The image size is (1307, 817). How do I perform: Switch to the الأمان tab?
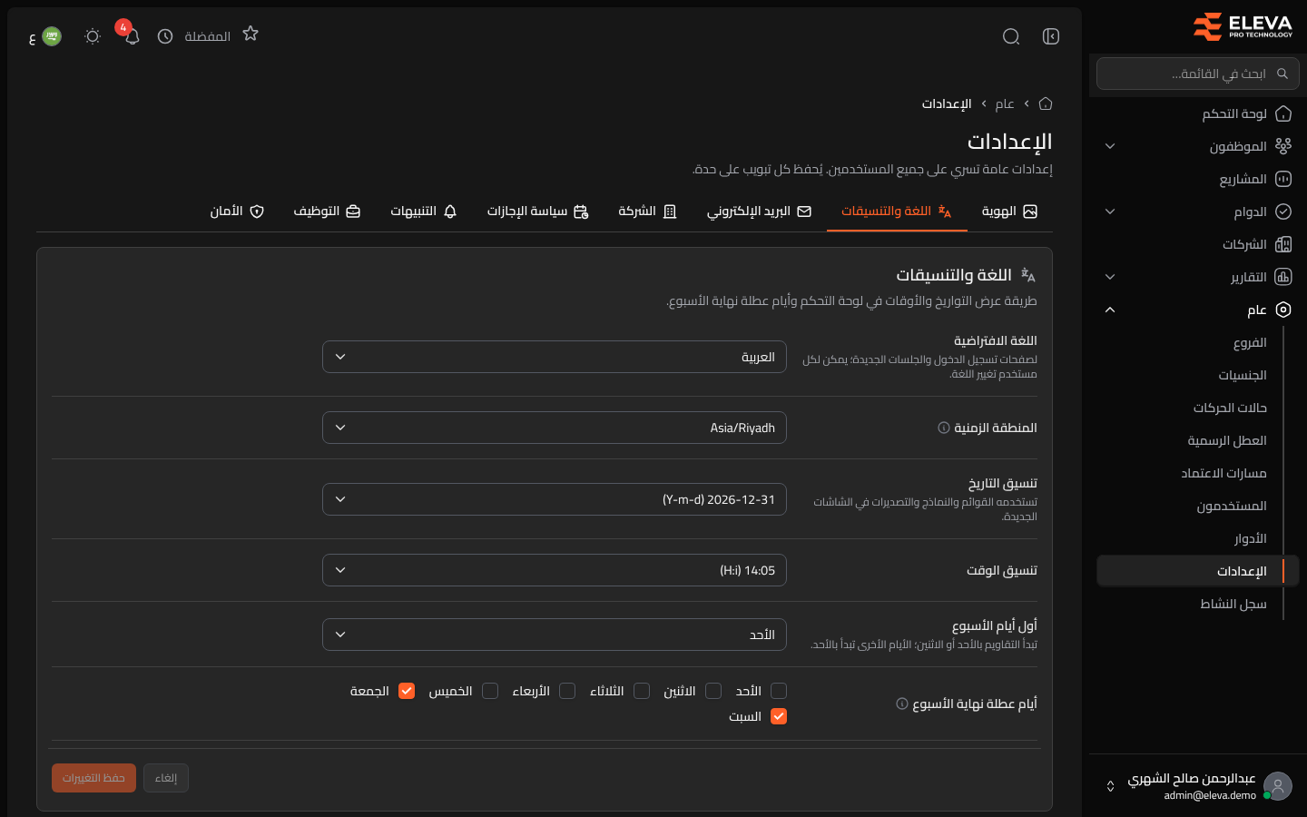coord(237,212)
